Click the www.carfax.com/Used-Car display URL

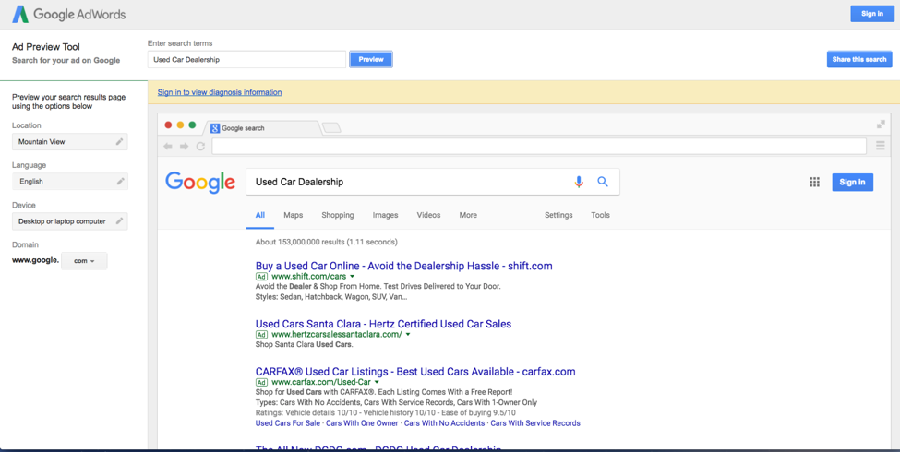pyautogui.click(x=321, y=382)
